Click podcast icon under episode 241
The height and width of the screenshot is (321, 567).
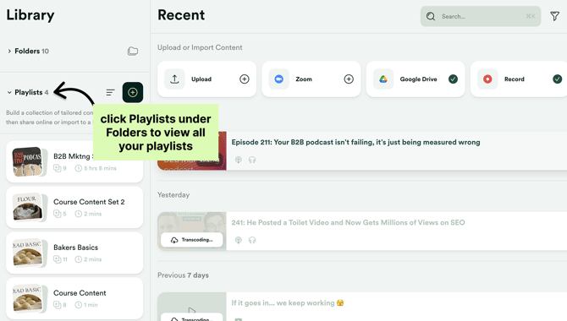tap(239, 240)
